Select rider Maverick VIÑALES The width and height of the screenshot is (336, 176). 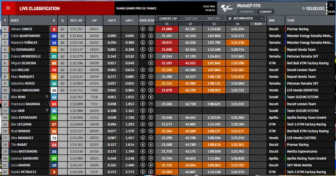coord(24,42)
